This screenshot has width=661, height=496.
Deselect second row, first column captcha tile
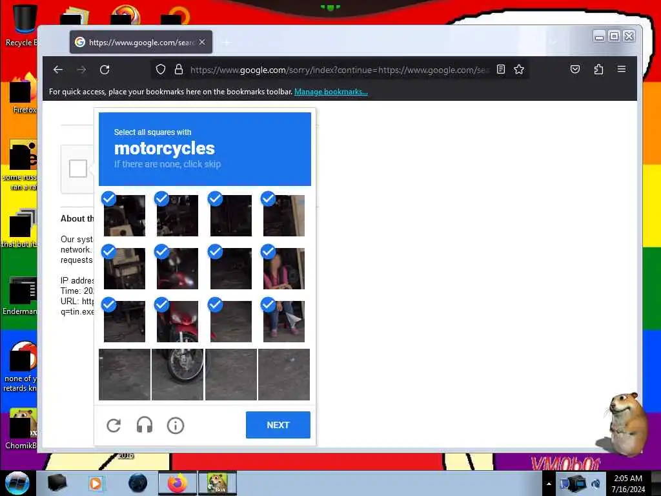[x=125, y=268]
